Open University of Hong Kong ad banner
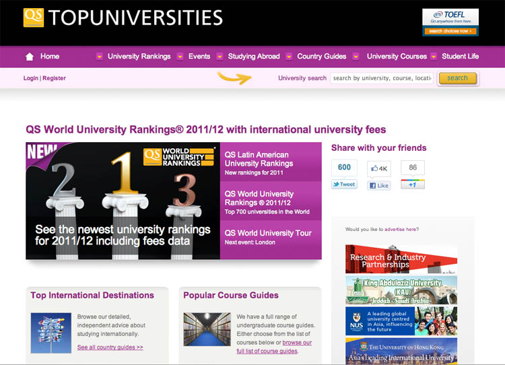 coord(401,351)
